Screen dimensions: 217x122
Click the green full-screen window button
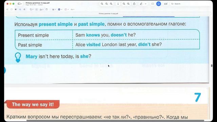tap(14, 4)
